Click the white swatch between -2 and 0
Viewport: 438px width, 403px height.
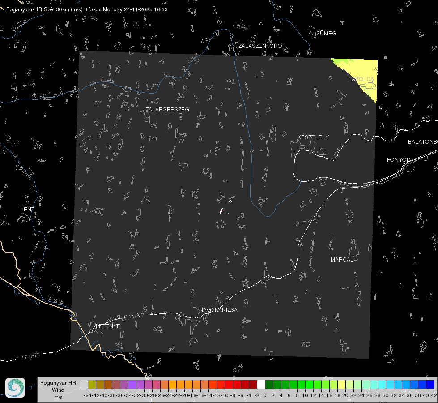tap(261, 384)
